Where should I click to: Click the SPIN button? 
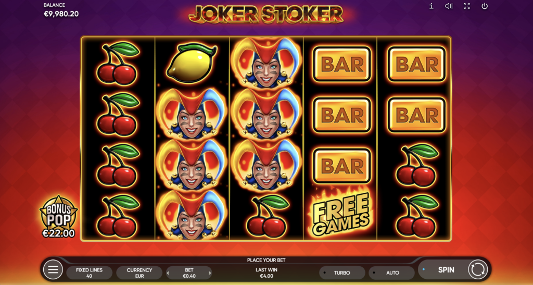[446, 270]
